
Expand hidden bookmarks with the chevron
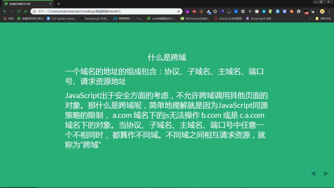(x=310, y=19)
